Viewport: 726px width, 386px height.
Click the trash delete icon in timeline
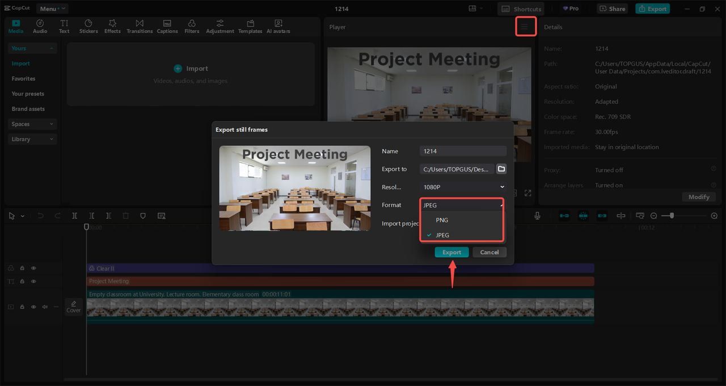[126, 216]
